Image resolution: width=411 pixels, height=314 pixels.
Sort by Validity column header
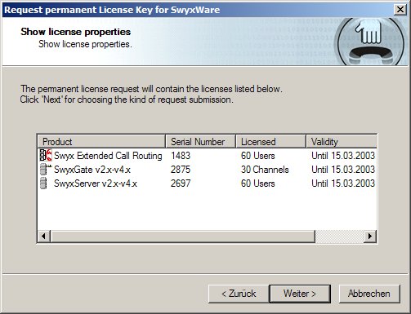coord(342,142)
